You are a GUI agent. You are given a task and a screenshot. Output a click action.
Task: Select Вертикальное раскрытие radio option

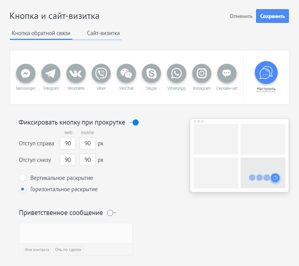click(23, 178)
